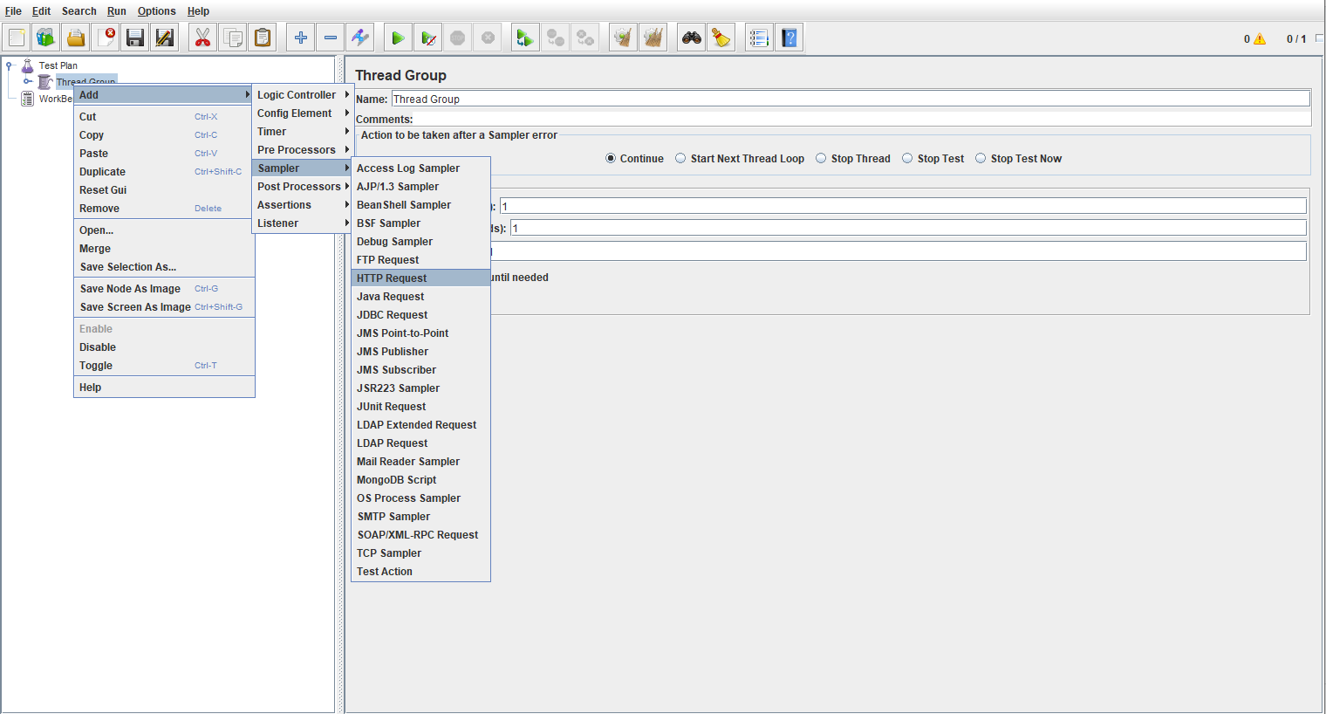The width and height of the screenshot is (1326, 714).
Task: Click the Thread Group Name text field
Action: point(850,100)
